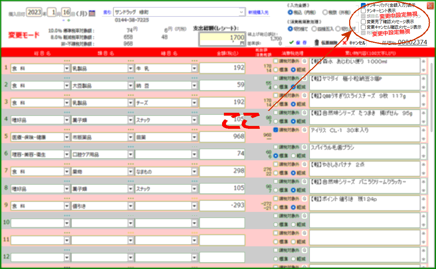Check 課税対象外 for row 3
Viewport: 436px width, 269px height.
(x=276, y=95)
